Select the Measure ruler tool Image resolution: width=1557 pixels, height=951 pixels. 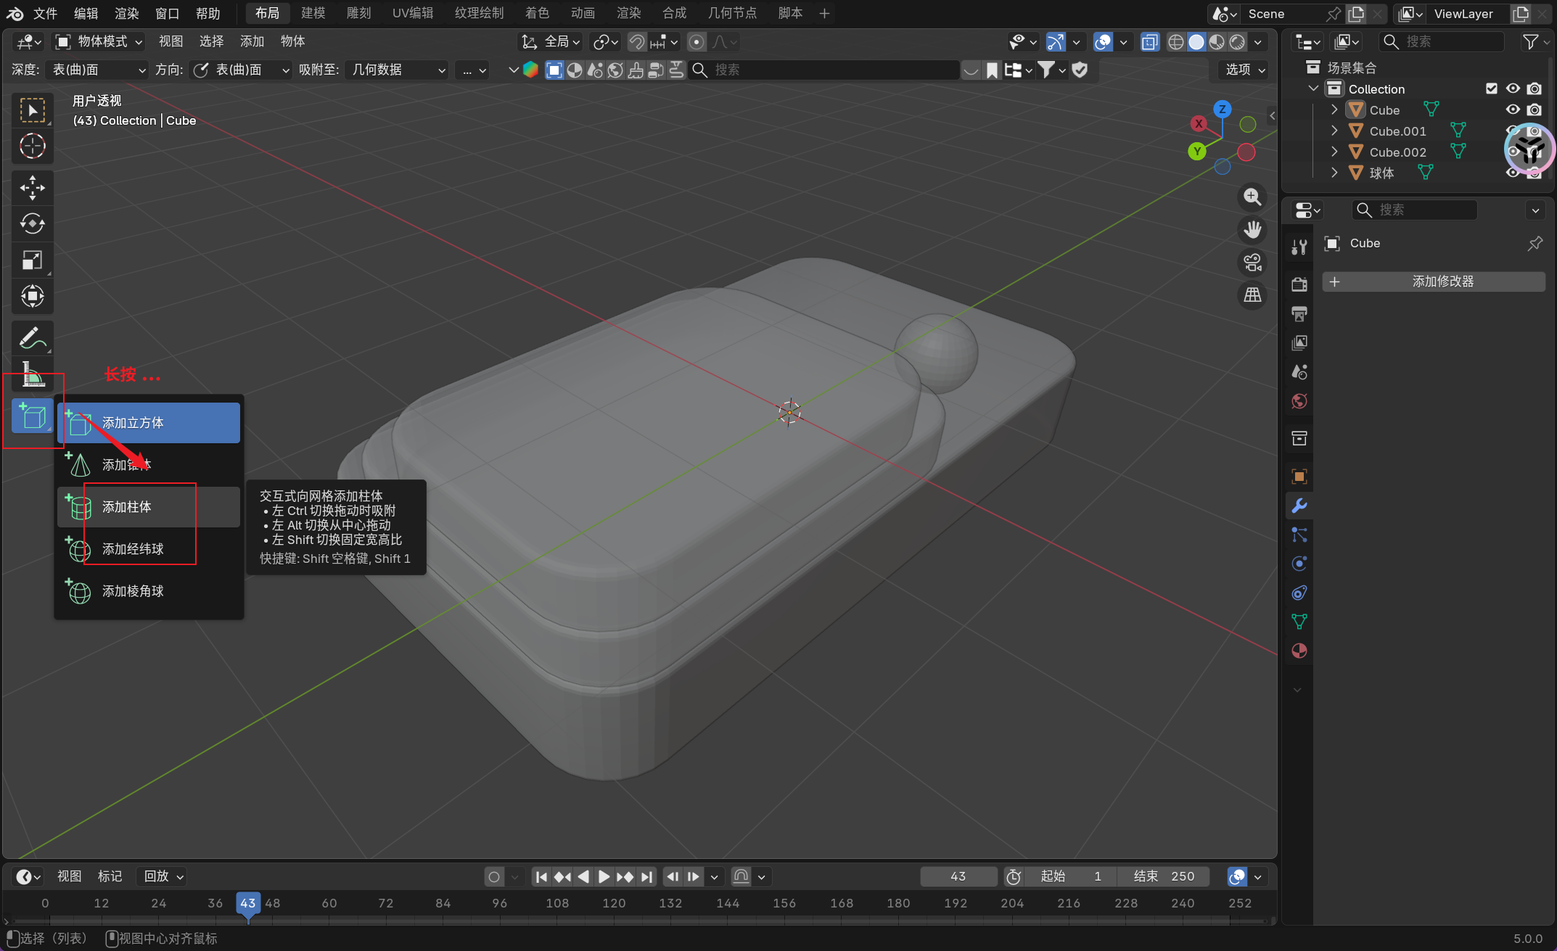coord(32,375)
